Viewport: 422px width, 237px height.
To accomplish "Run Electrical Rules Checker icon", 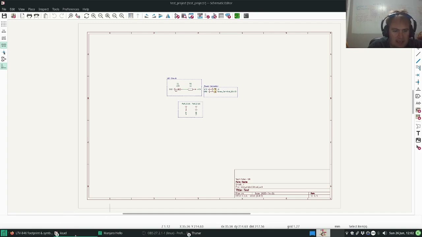I will pos(207,16).
